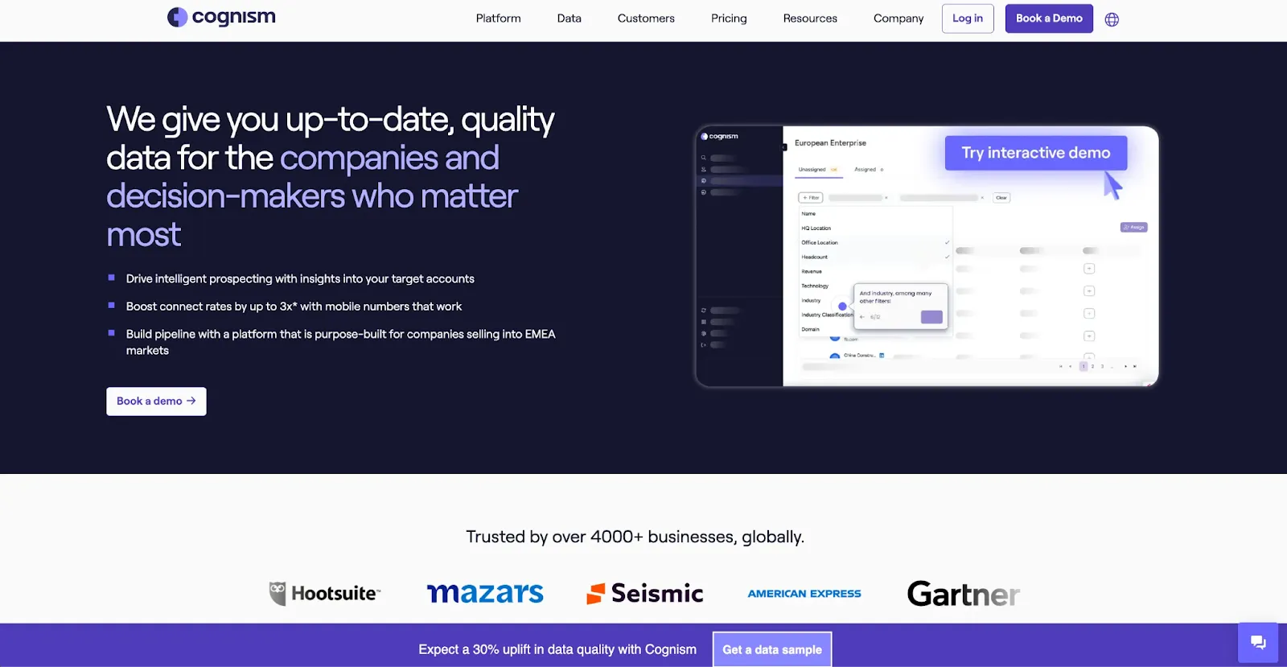Click Try interactive demo button
This screenshot has height=667, width=1287.
pyautogui.click(x=1036, y=153)
